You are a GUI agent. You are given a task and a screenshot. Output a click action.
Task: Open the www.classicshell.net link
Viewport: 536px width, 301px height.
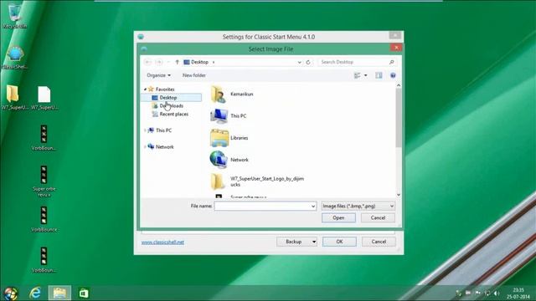pyautogui.click(x=162, y=242)
